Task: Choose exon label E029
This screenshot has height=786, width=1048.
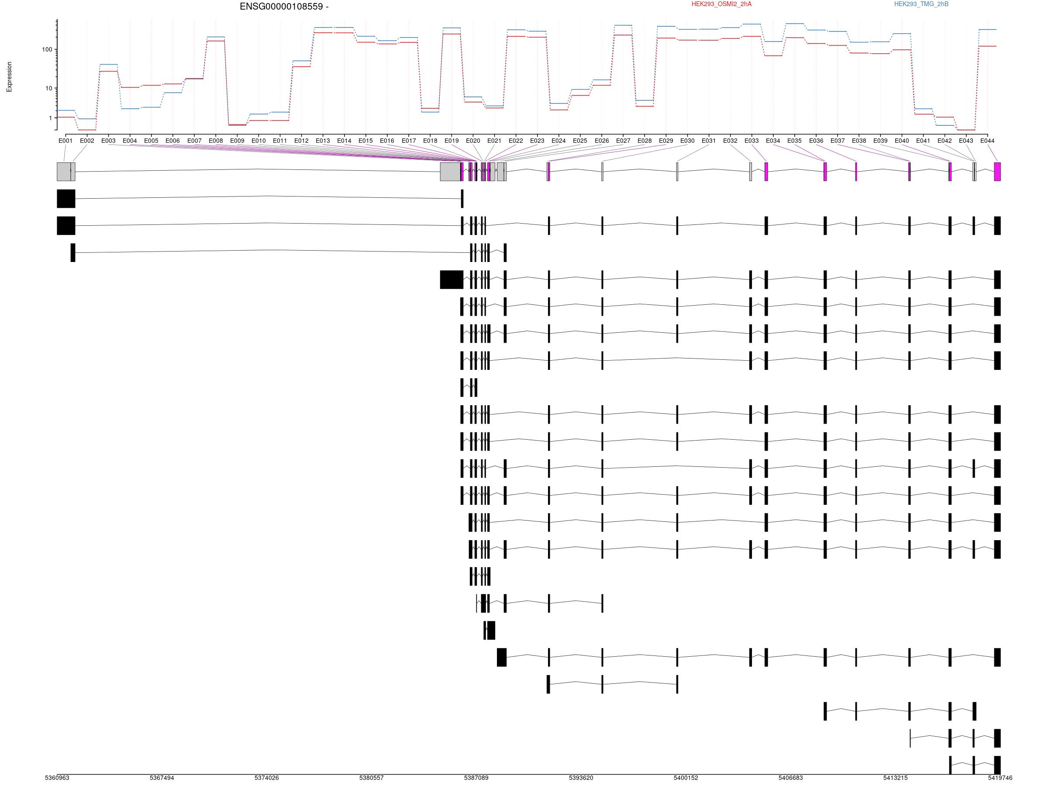Action: (x=666, y=141)
